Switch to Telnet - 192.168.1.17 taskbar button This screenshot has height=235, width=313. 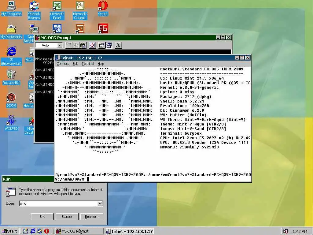click(x=129, y=231)
